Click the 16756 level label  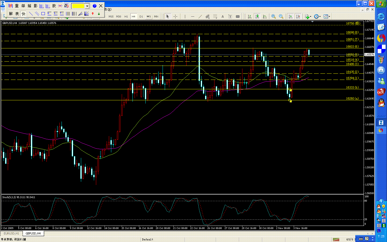point(353,24)
